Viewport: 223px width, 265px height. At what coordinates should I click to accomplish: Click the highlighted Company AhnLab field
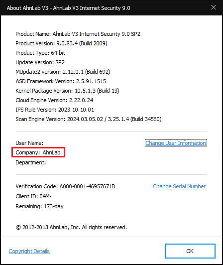coord(38,152)
